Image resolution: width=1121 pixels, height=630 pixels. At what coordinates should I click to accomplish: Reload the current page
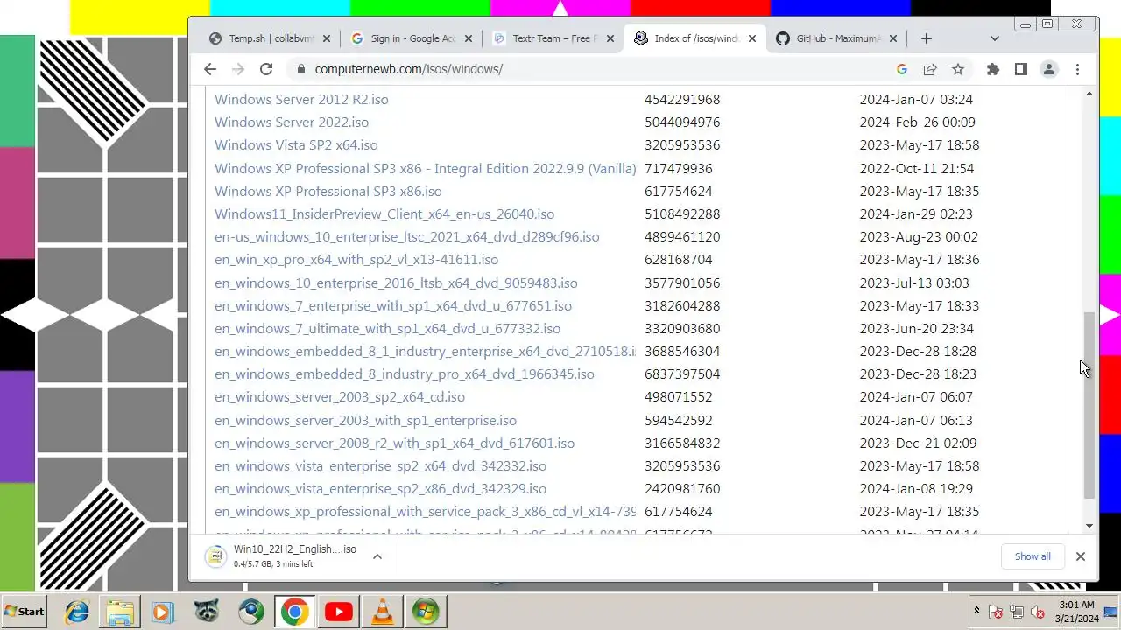click(266, 69)
